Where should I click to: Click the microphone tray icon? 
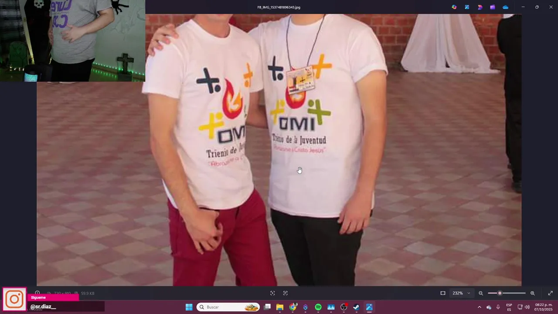click(498, 307)
